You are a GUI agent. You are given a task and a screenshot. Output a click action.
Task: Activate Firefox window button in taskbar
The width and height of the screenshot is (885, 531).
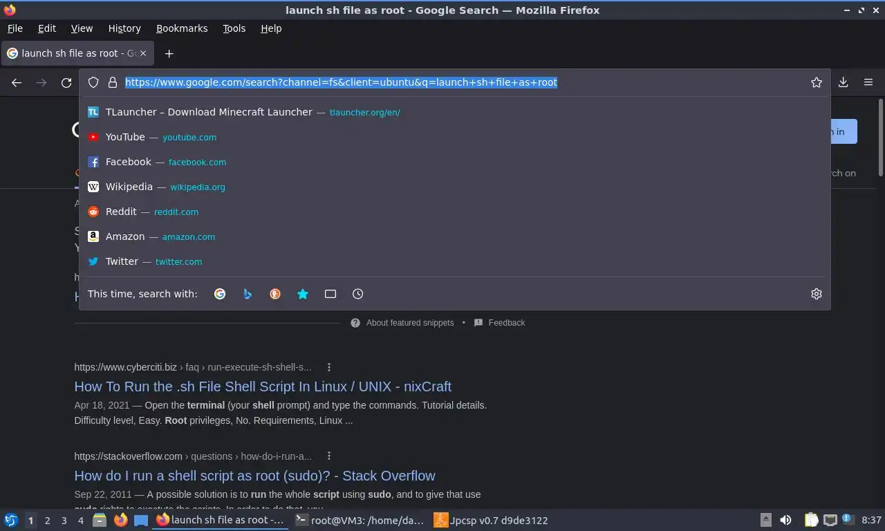[x=221, y=520]
